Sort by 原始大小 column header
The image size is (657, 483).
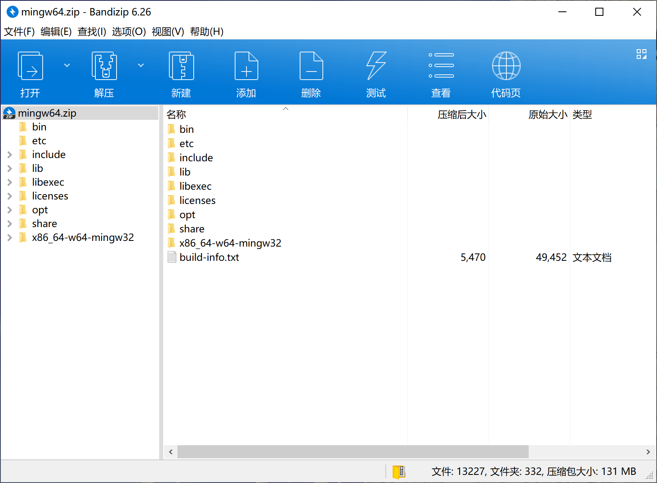529,115
